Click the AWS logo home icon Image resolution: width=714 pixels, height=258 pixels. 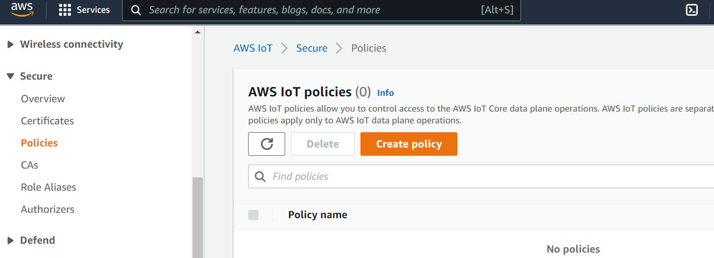[x=22, y=9]
